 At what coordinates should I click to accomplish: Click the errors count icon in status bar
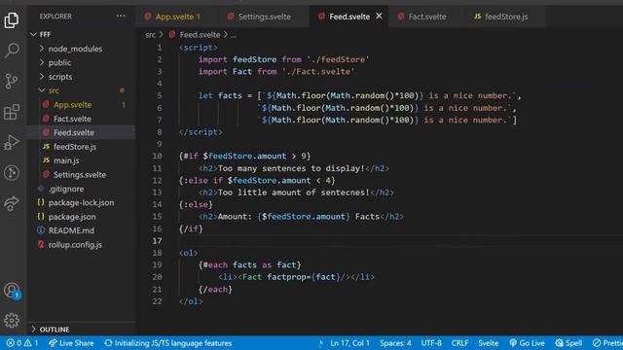(x=14, y=343)
